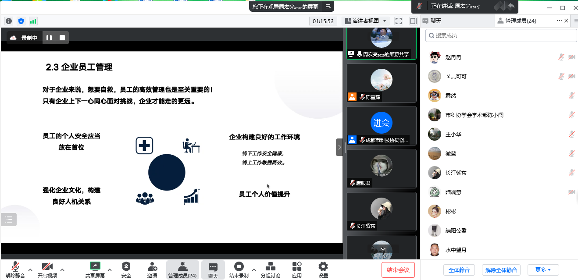Open the meeting info icon
This screenshot has height=280, width=578.
(x=8, y=21)
